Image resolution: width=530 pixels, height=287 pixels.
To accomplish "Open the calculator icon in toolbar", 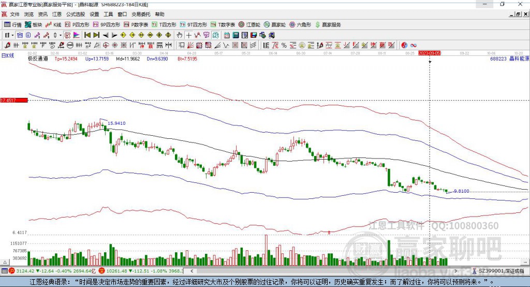I will pyautogui.click(x=236, y=35).
